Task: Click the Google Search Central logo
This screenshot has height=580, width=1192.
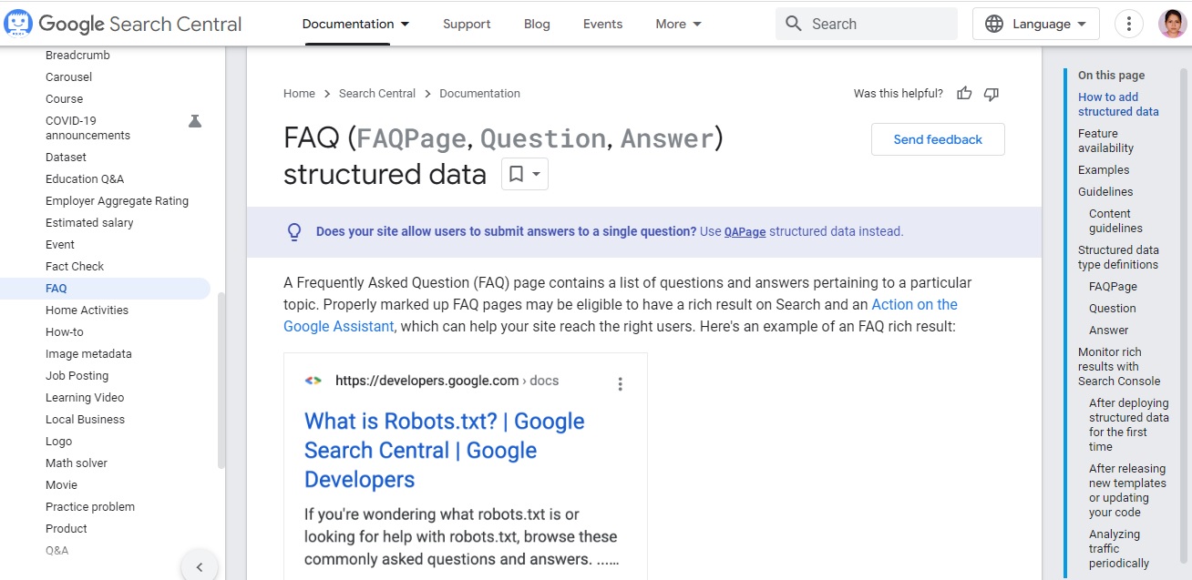Action: [x=124, y=24]
